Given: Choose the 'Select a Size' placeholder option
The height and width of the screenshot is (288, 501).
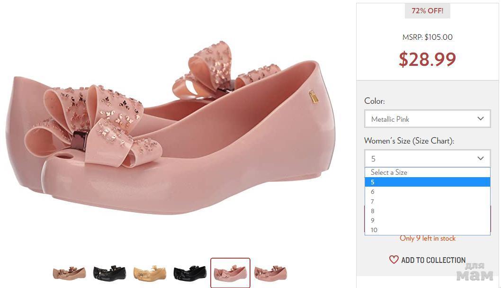Looking at the screenshot, I should click(x=389, y=172).
